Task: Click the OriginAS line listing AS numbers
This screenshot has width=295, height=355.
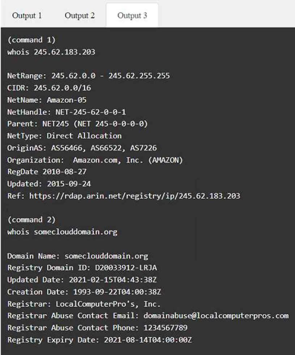Action: click(82, 148)
